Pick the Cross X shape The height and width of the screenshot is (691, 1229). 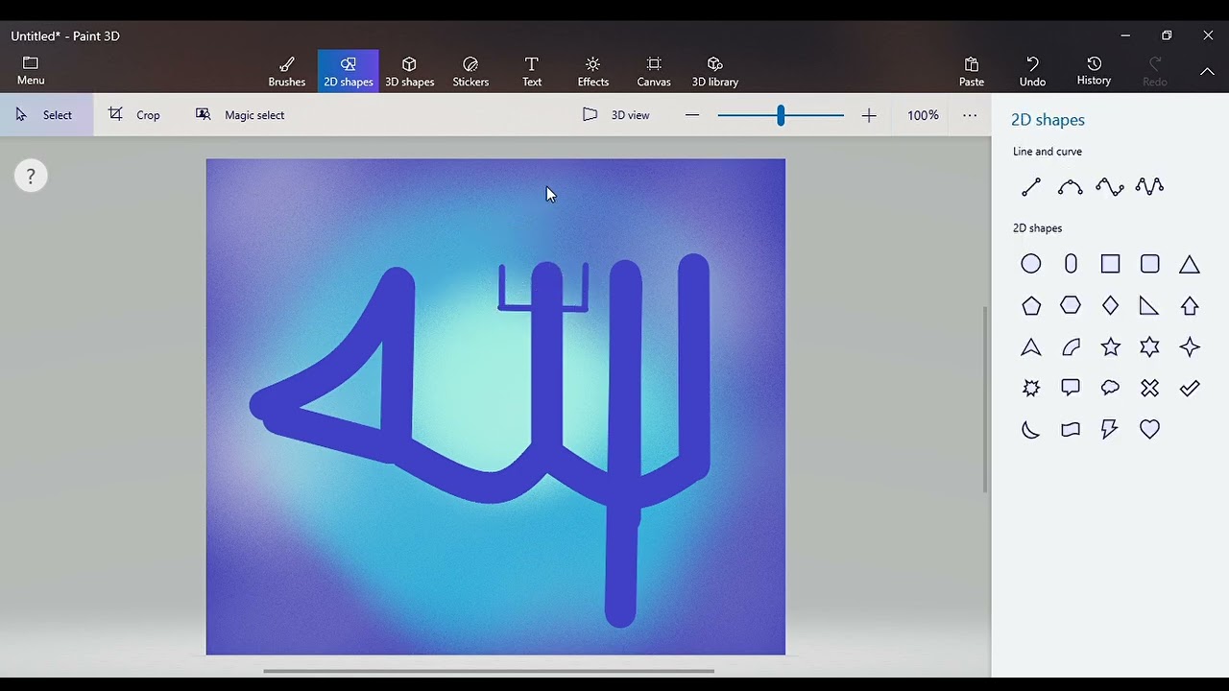(1149, 388)
